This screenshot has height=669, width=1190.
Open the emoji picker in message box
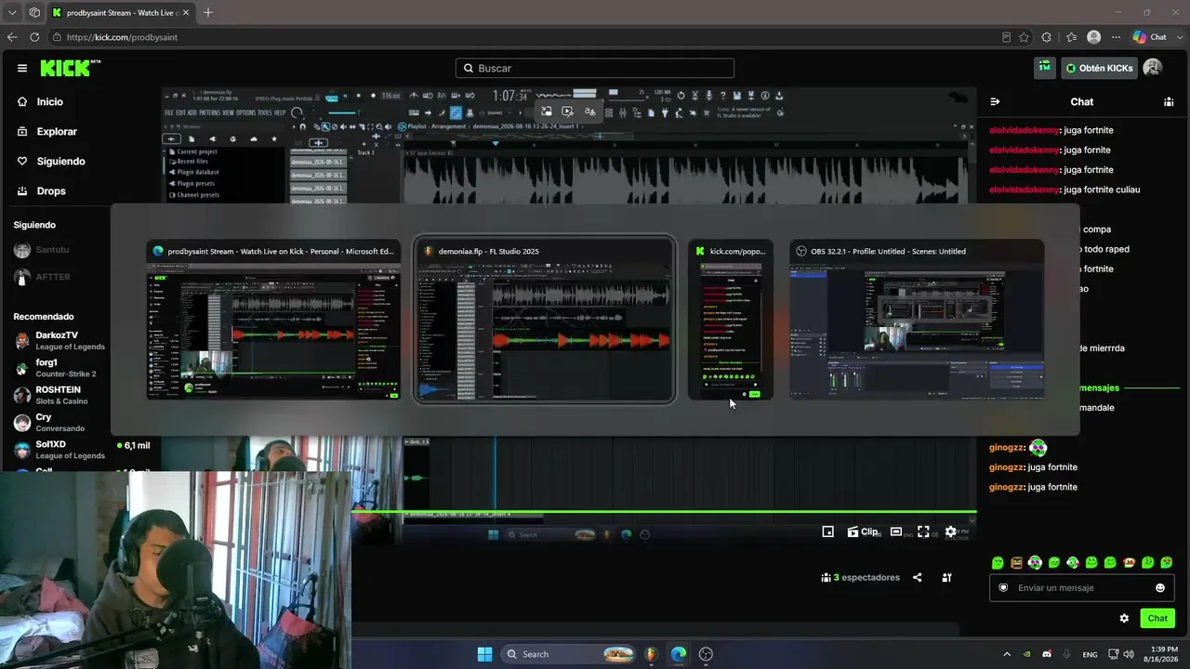coord(1160,587)
